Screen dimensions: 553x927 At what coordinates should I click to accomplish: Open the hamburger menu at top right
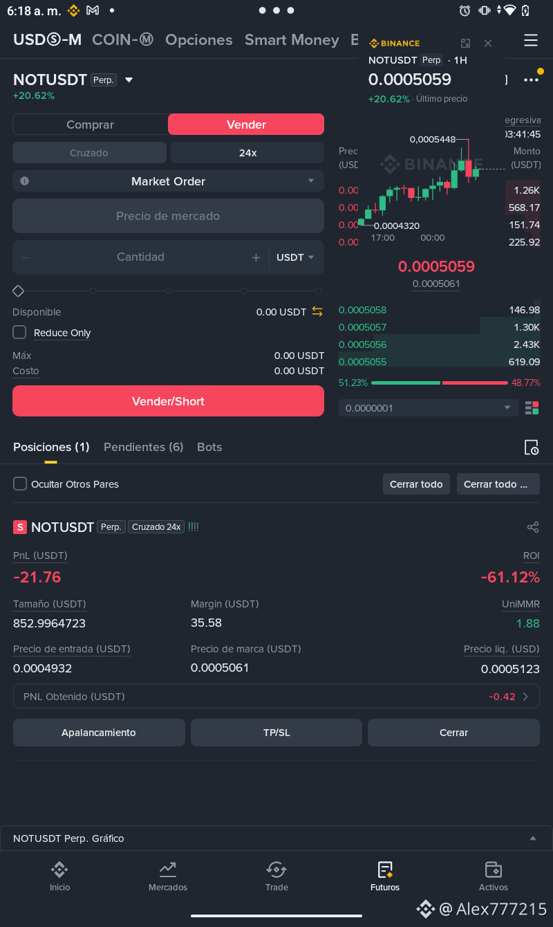[531, 40]
